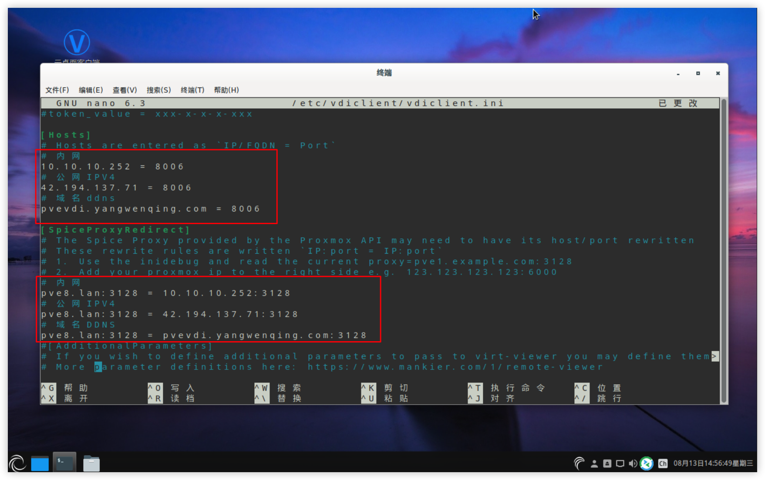This screenshot has height=480, width=765.
Task: Click the ^/ 跳行 shortcut label
Action: point(598,398)
